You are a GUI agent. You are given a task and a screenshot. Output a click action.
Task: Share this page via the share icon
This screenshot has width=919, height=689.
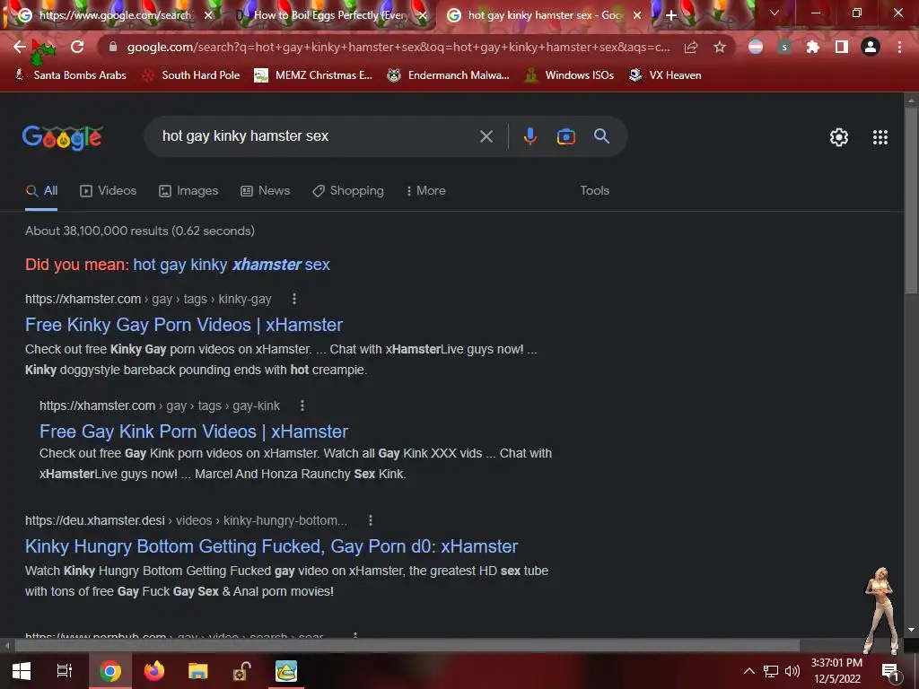(x=691, y=47)
